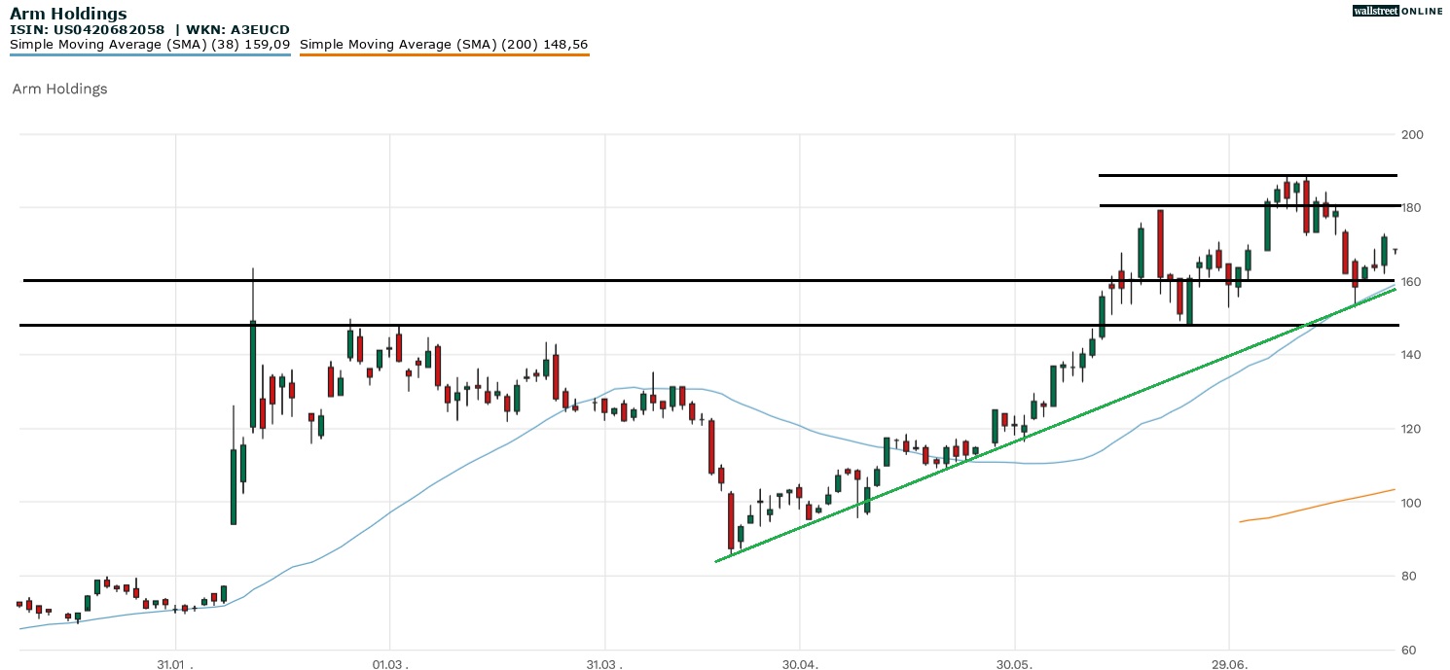Viewport: 1450px width, 670px height.
Task: Click the ISIN US0420682058 text
Action: pos(87,30)
